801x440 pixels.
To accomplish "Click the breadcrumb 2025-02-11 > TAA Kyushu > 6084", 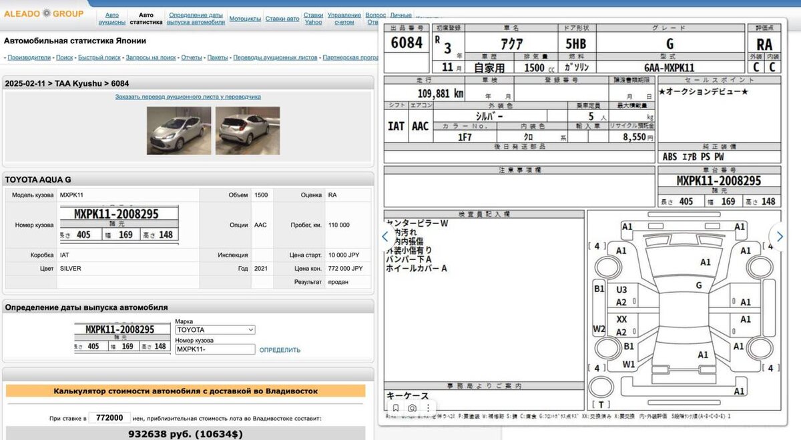I will click(67, 83).
